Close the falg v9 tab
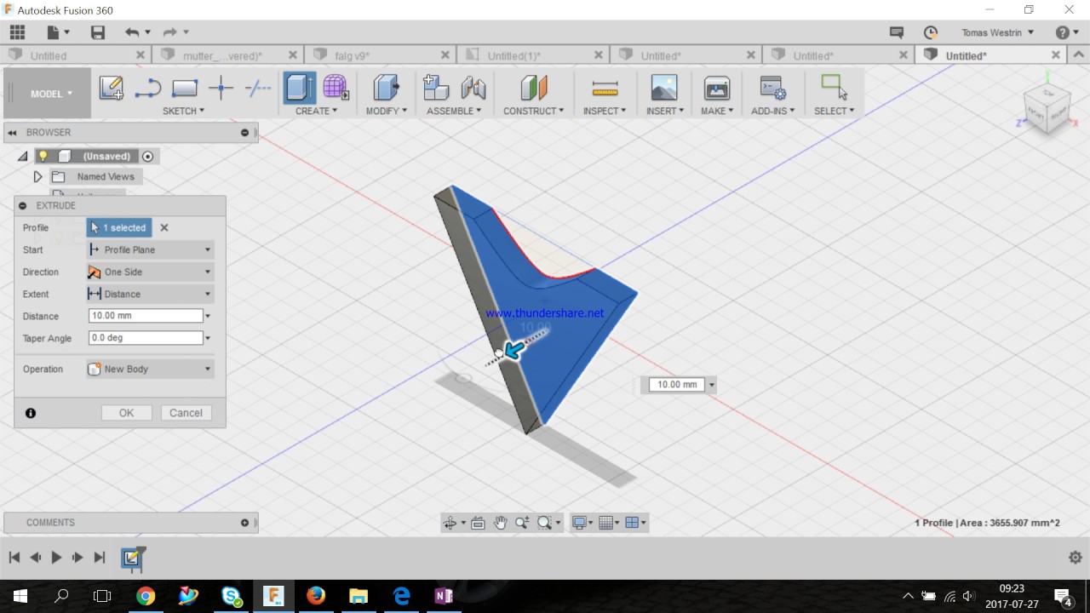Image resolution: width=1090 pixels, height=613 pixels. [x=445, y=55]
